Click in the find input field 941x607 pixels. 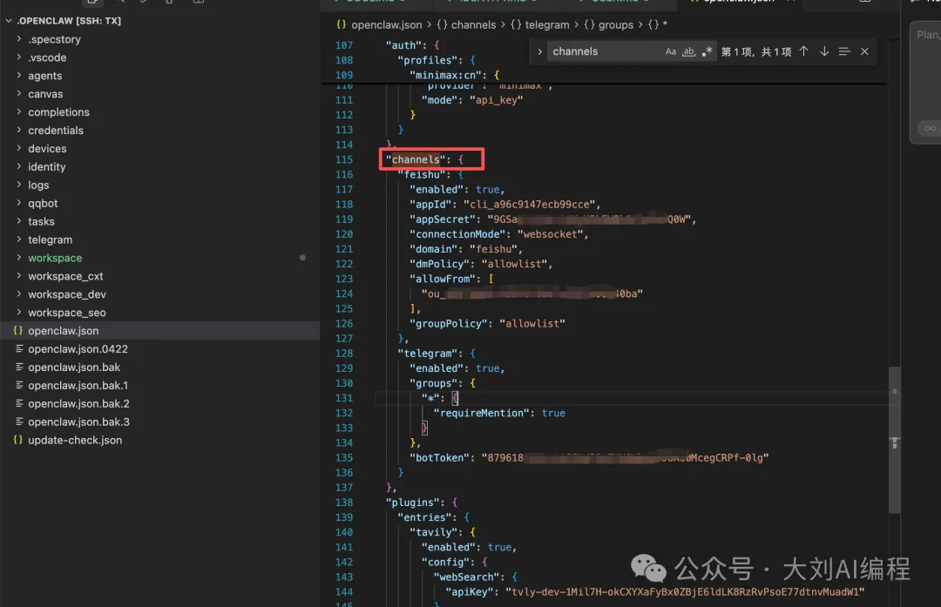coord(601,51)
